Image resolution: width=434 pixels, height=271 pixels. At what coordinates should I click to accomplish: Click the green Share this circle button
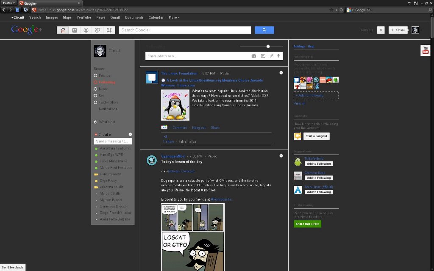click(307, 224)
